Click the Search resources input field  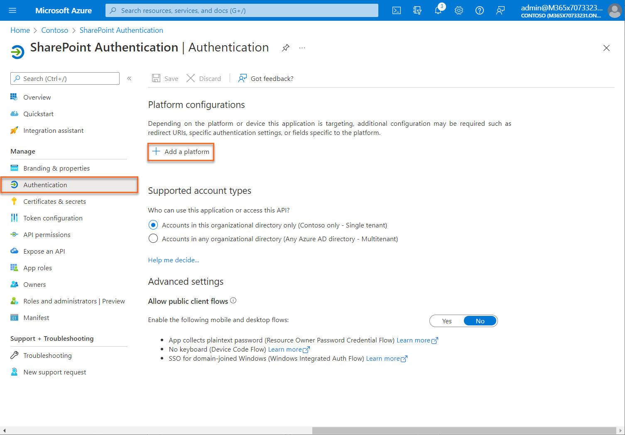click(x=241, y=10)
